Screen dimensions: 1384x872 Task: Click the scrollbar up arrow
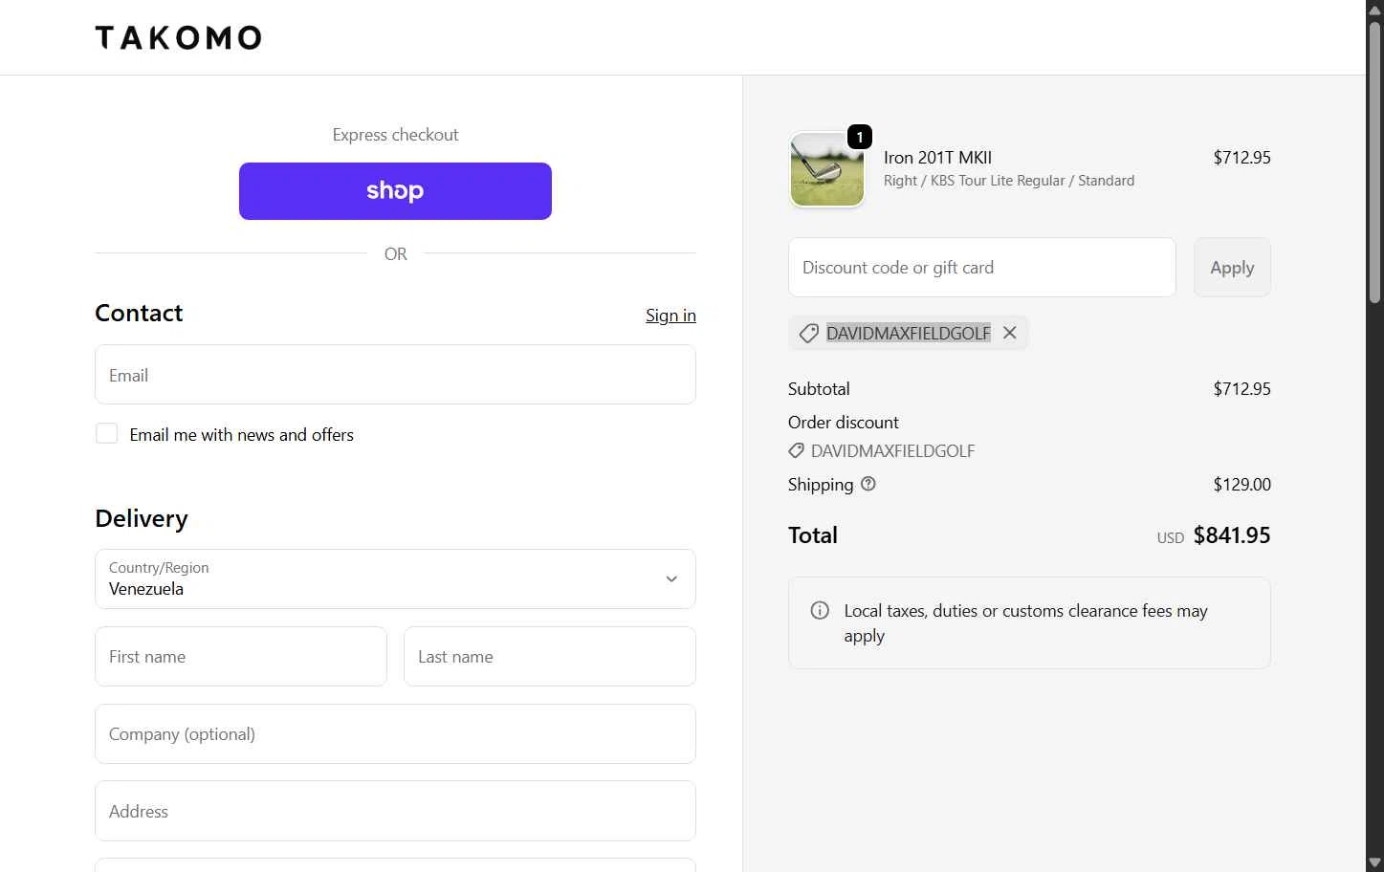click(x=1374, y=9)
